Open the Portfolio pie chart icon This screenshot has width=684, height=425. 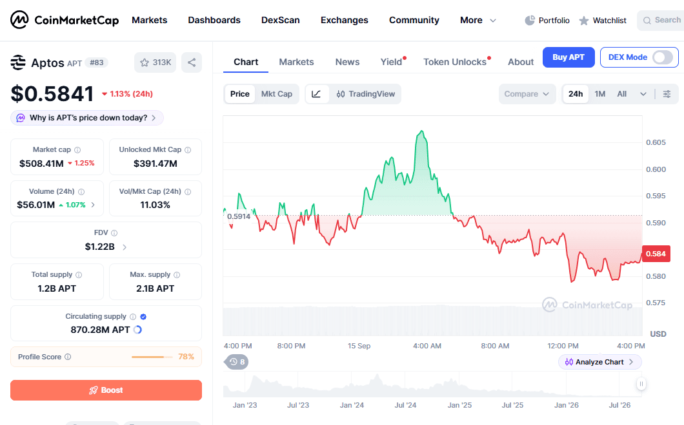530,21
